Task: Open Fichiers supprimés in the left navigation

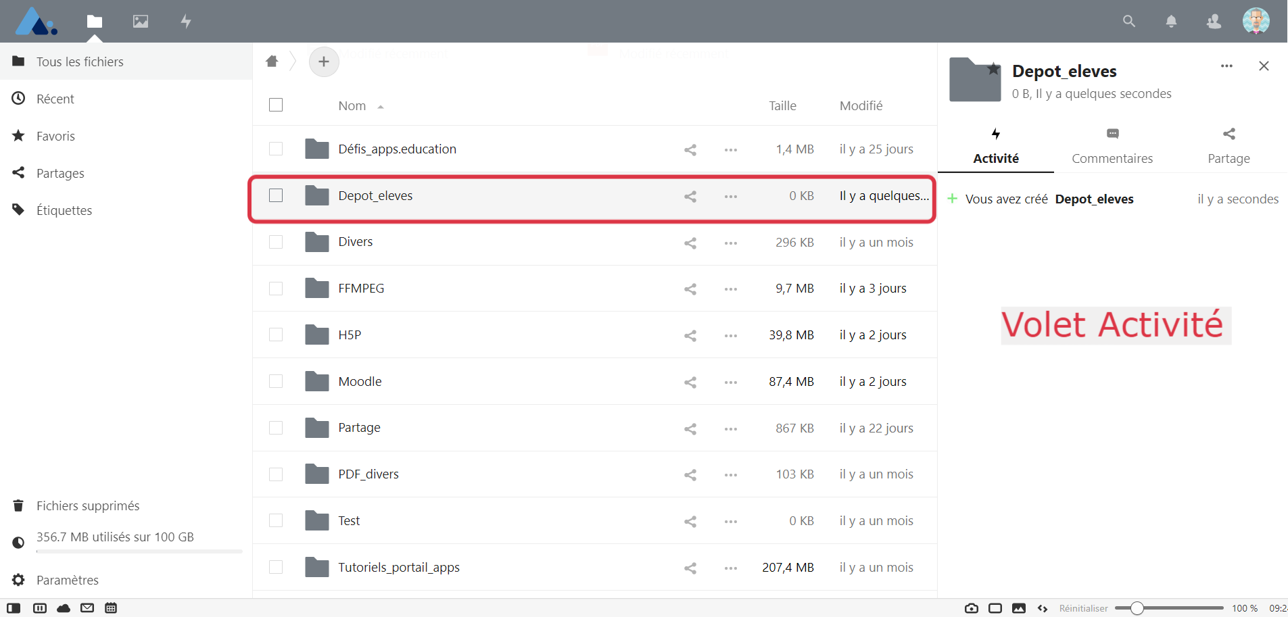Action: click(x=88, y=506)
